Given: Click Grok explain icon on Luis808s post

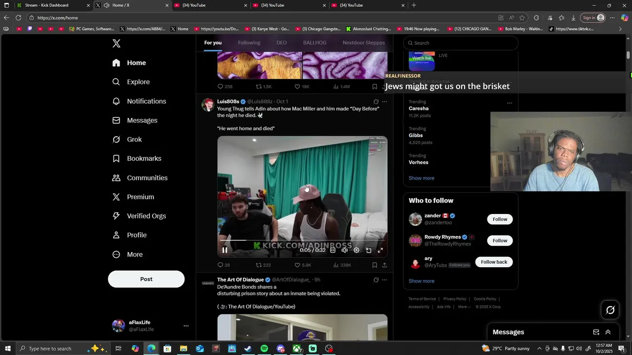Looking at the screenshot, I should click(x=376, y=102).
